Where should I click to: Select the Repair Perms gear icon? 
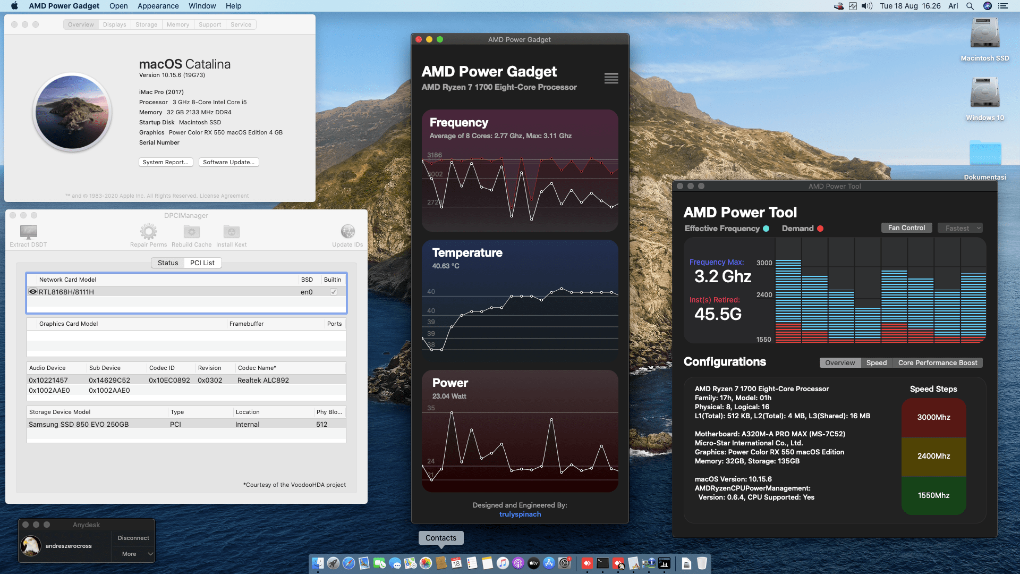tap(148, 232)
